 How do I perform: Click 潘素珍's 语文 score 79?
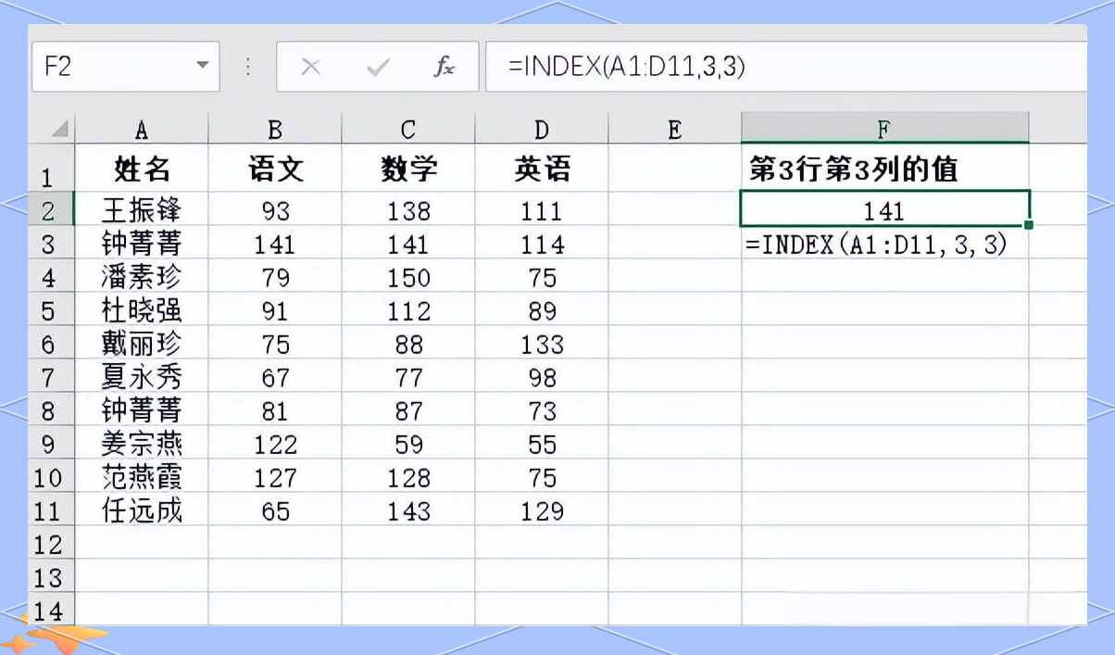click(275, 277)
